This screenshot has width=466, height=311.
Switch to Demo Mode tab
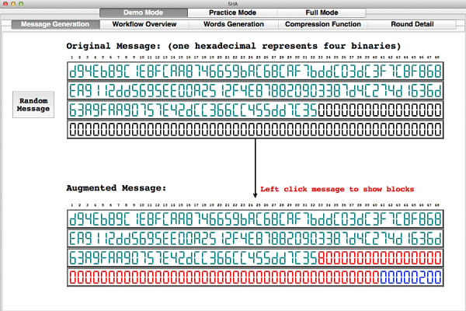143,13
